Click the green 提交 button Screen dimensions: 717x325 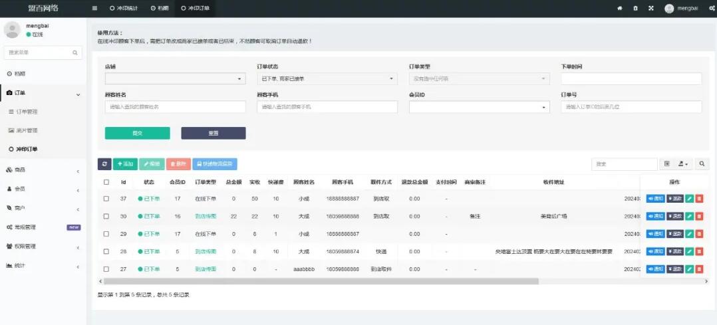tap(137, 133)
